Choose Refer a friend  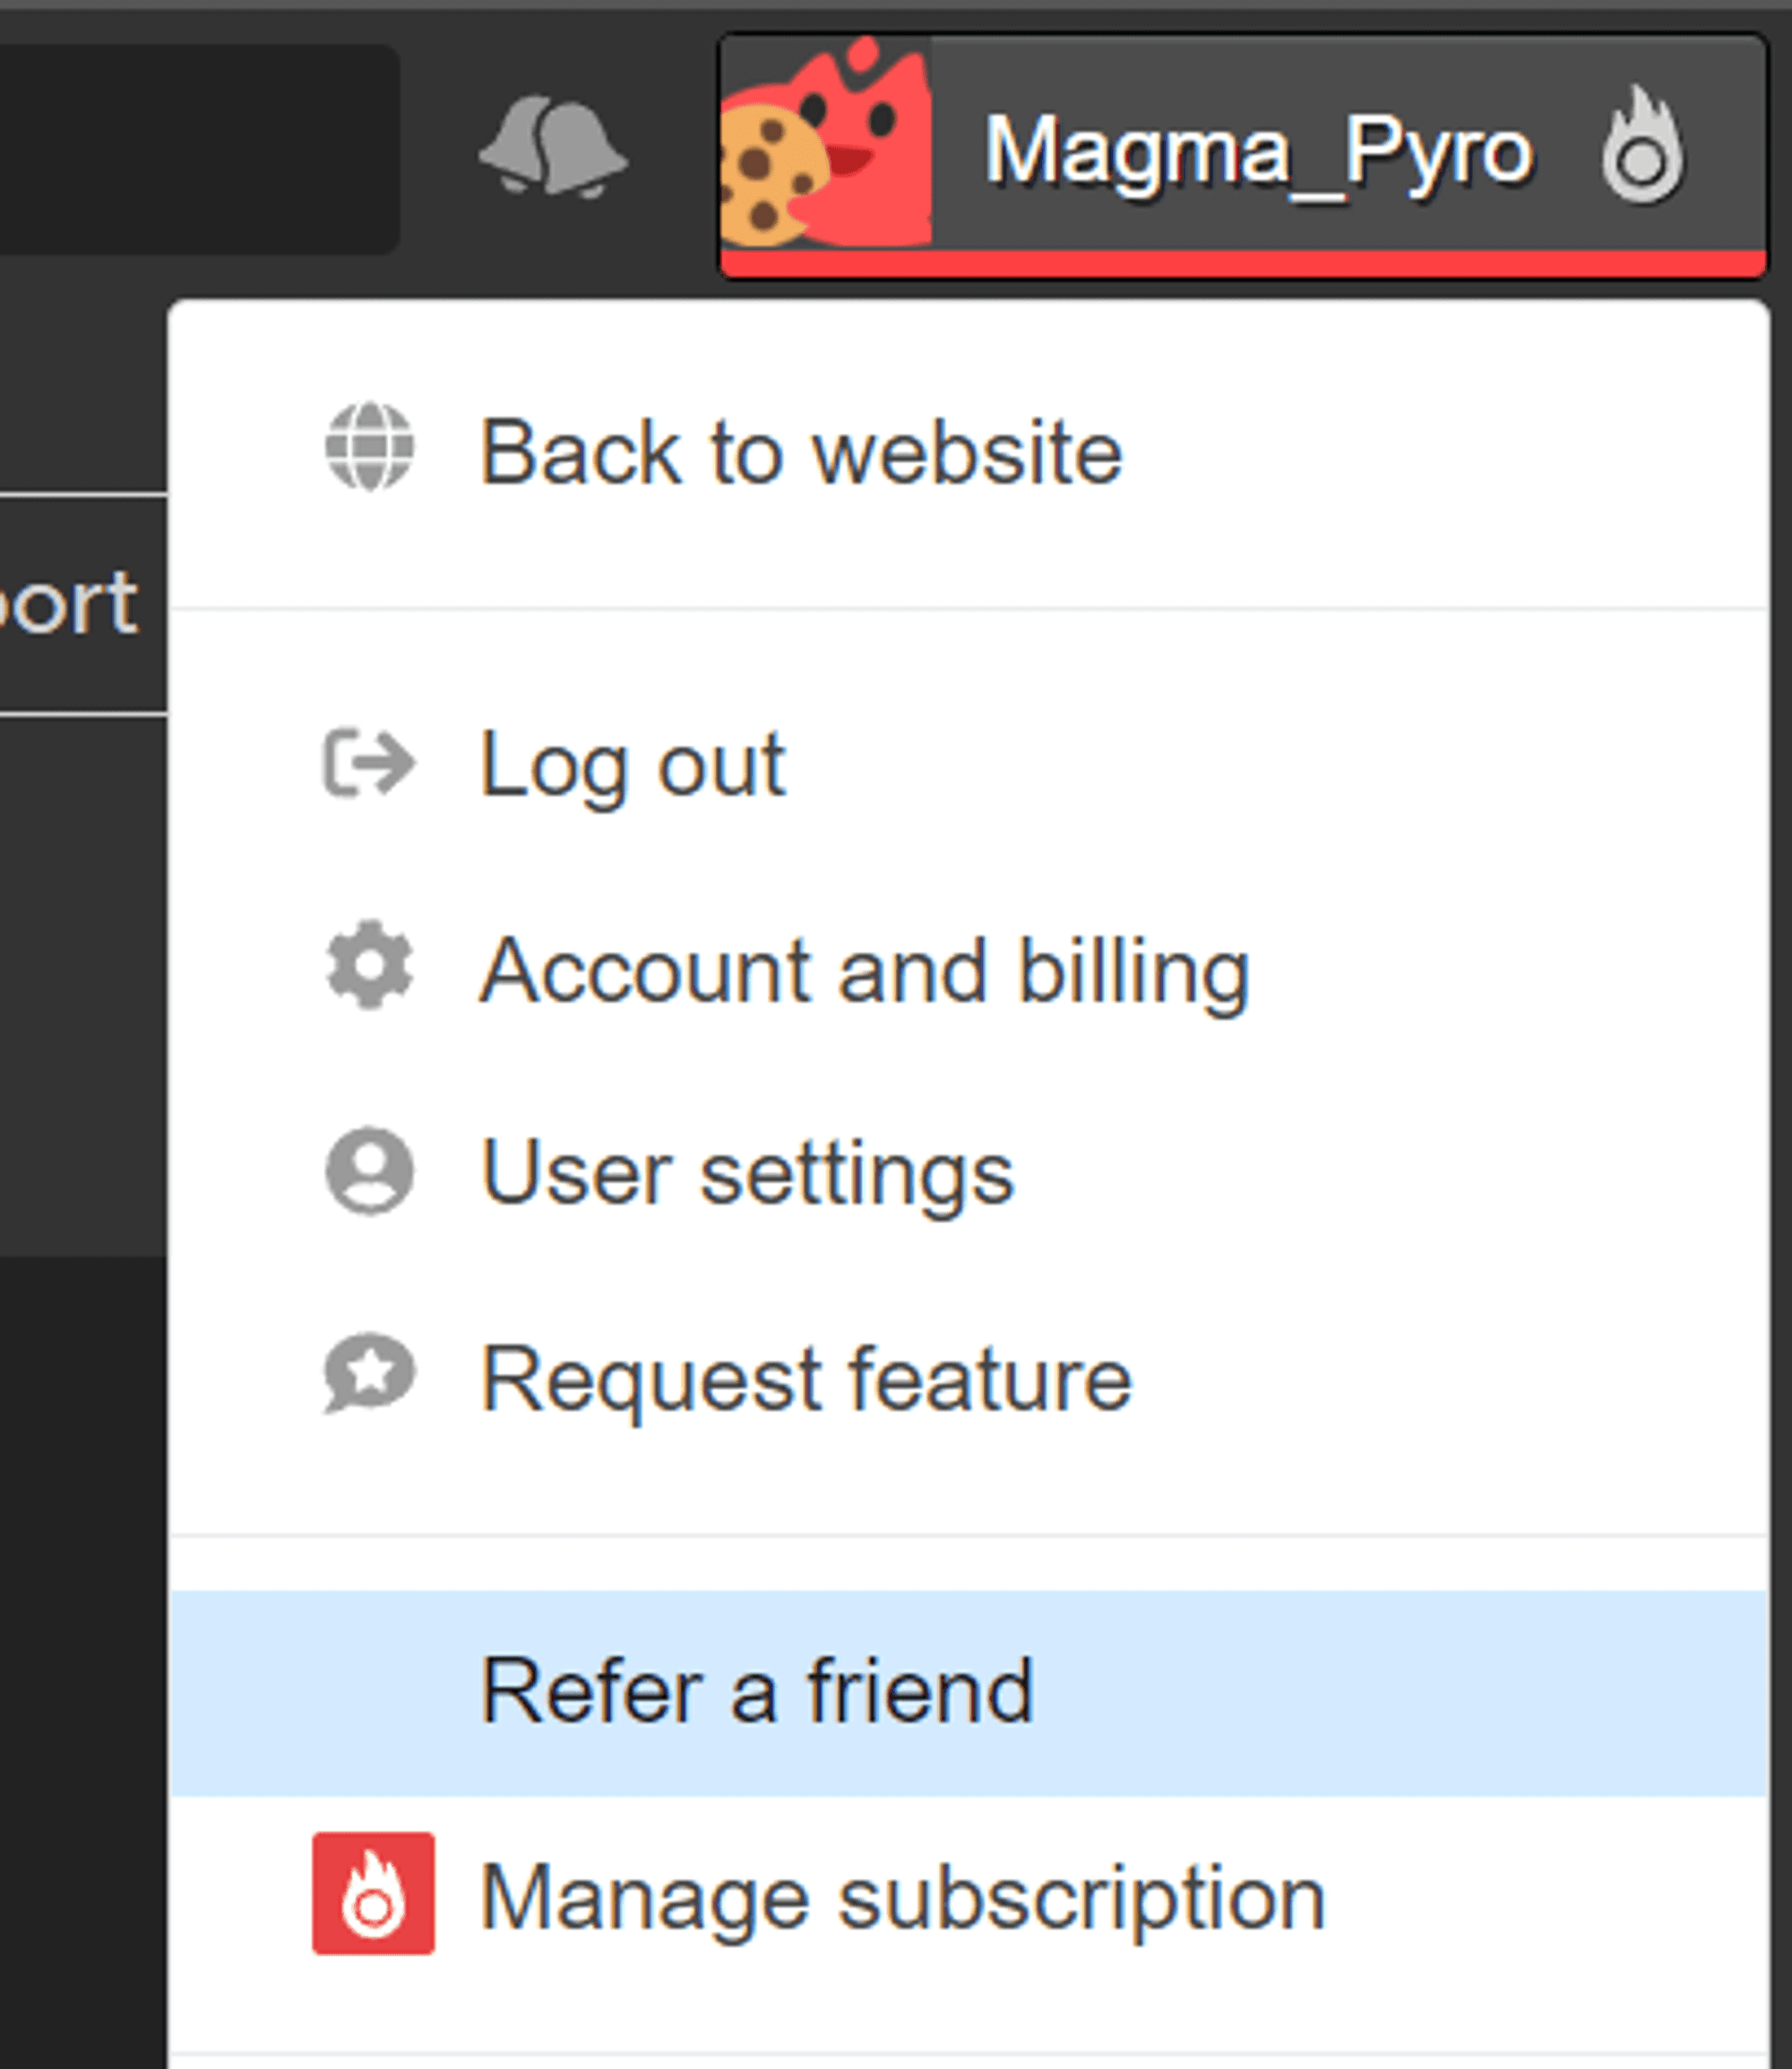pos(757,1691)
